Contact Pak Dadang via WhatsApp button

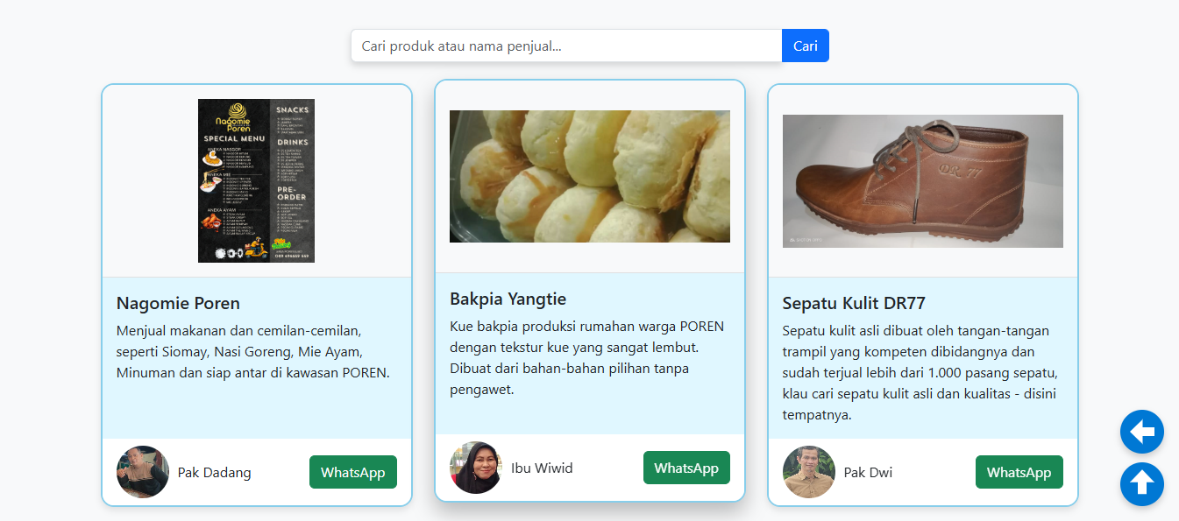click(352, 472)
